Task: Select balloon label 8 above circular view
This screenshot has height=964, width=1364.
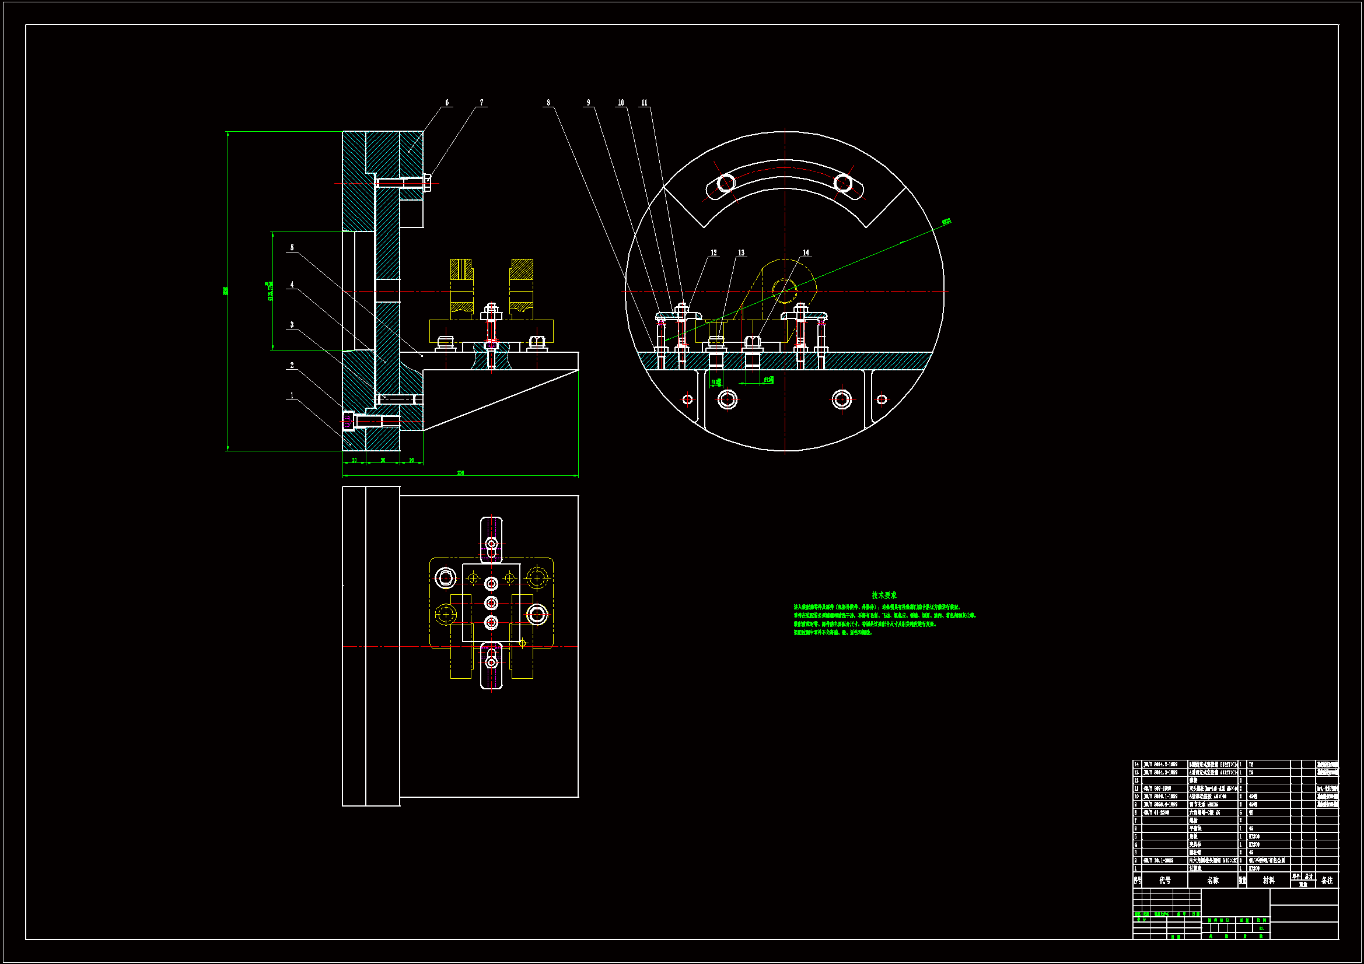Action: pyautogui.click(x=548, y=103)
